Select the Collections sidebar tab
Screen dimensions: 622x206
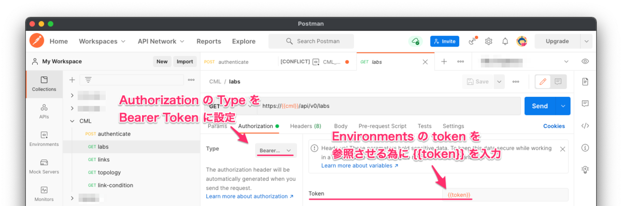tap(44, 84)
